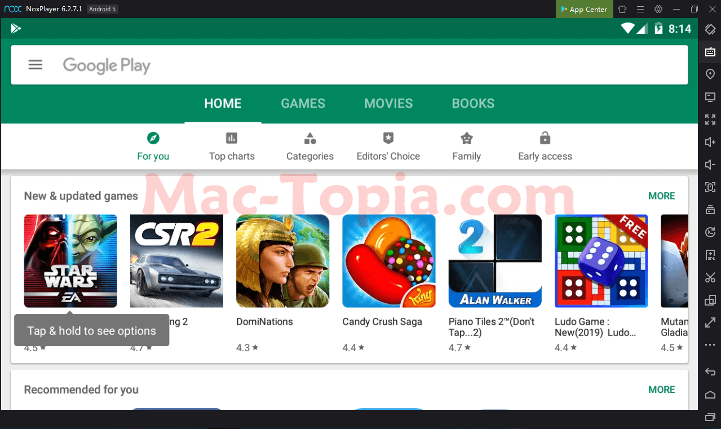Click the DomiNations 4.3 star rating
721x429 pixels.
pyautogui.click(x=247, y=348)
